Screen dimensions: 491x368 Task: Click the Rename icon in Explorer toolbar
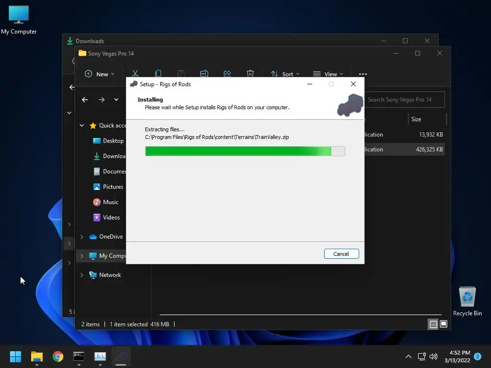tap(204, 74)
